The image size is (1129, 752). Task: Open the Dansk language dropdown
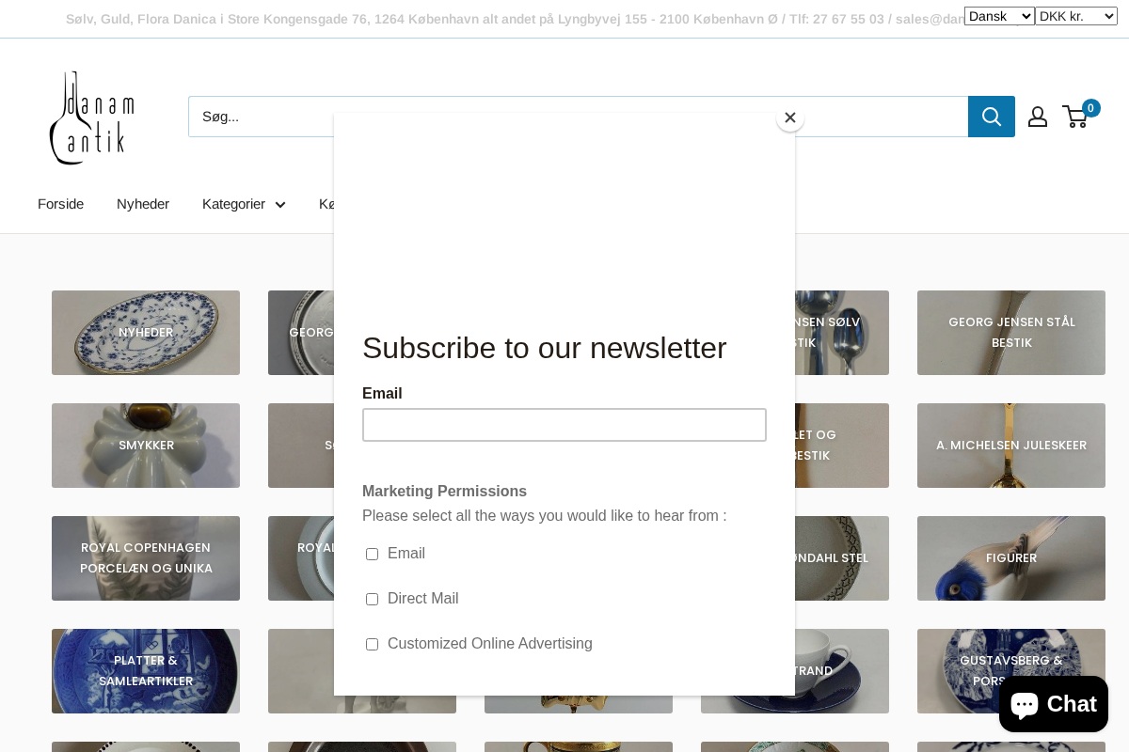999,15
